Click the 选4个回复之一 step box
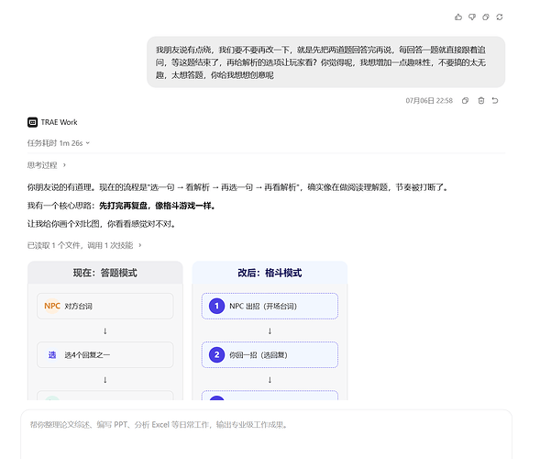Viewport: 540px width, 459px height. pyautogui.click(x=105, y=355)
